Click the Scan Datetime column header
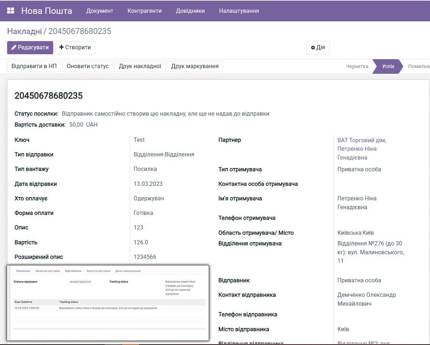 coord(23,302)
